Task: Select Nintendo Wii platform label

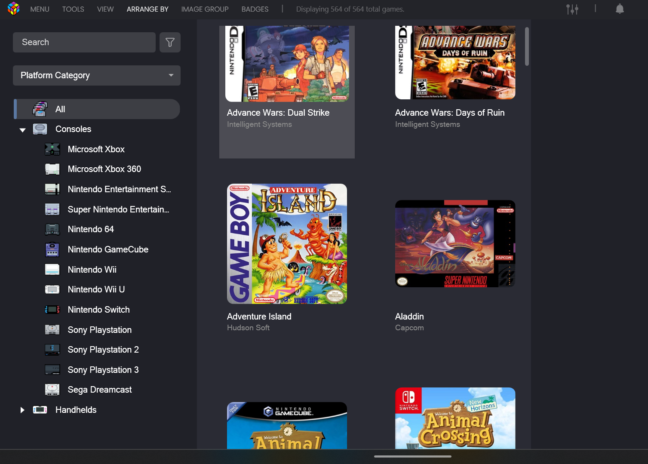Action: [x=92, y=270]
